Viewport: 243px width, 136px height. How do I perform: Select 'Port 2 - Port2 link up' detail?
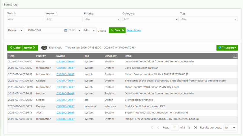click(x=145, y=106)
